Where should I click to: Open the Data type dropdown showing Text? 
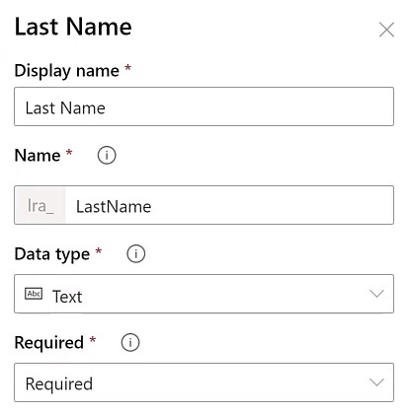[x=204, y=294]
